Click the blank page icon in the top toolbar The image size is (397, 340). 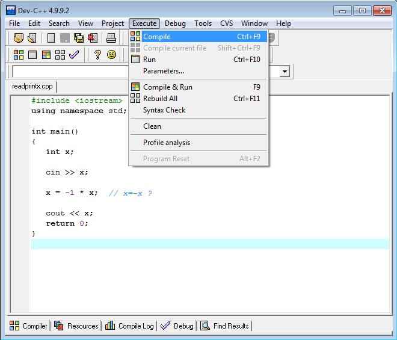51,38
